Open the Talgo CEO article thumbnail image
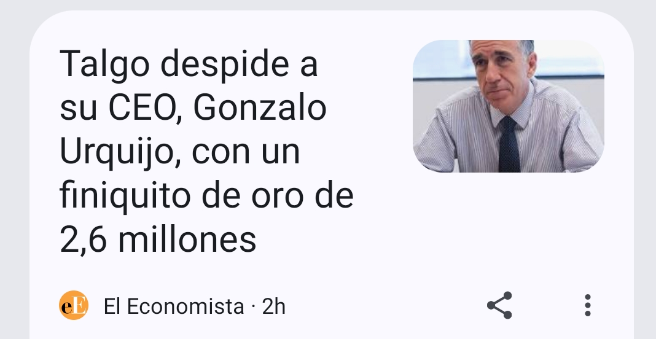 pyautogui.click(x=509, y=106)
